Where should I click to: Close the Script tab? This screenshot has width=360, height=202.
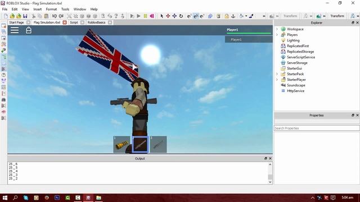click(x=83, y=22)
